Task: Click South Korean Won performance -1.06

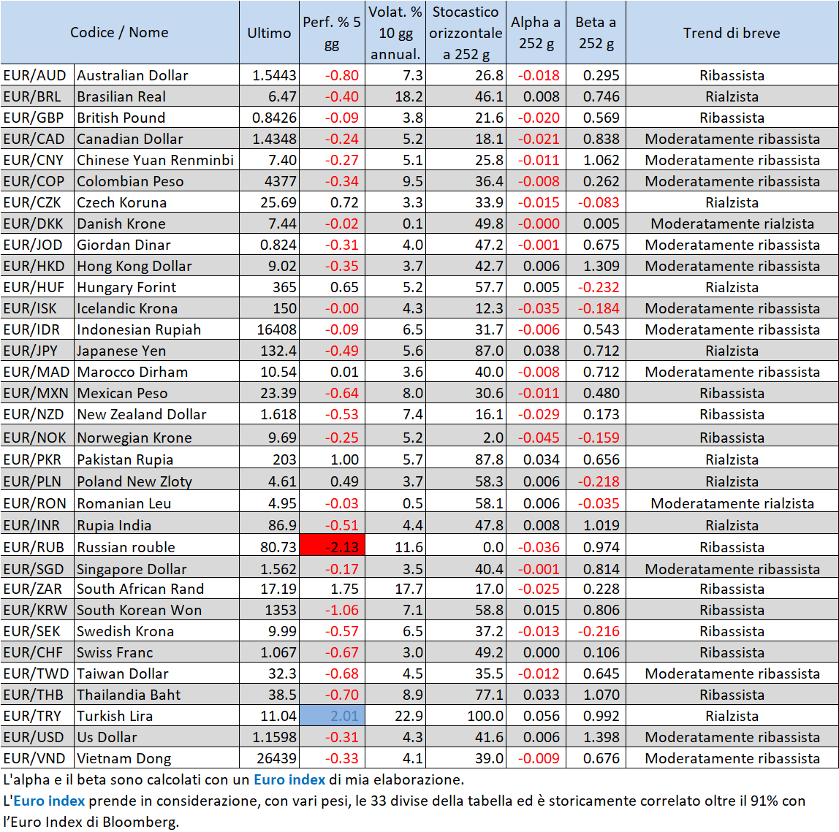Action: coord(333,610)
